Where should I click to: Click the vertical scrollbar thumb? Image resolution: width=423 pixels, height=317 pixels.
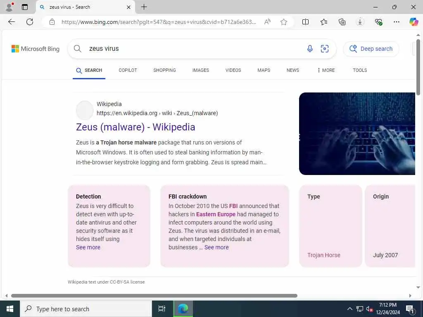[x=418, y=67]
